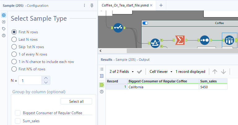238x125 pixels.
Task: Click the N value input field
Action: (30, 81)
